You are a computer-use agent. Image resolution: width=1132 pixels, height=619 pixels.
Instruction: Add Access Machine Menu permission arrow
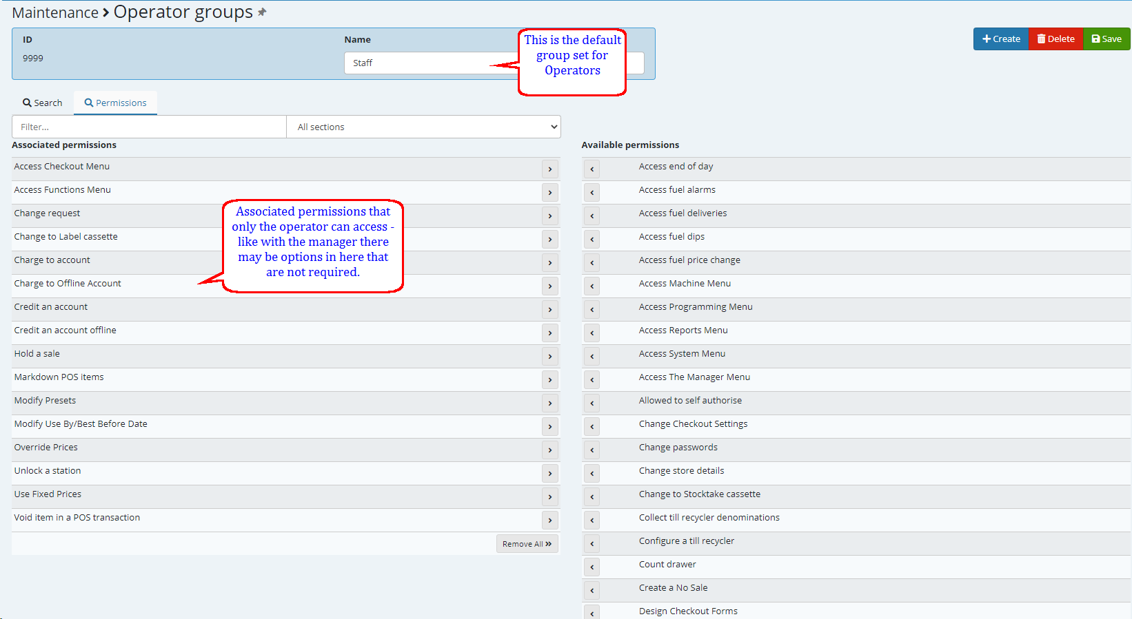[592, 286]
